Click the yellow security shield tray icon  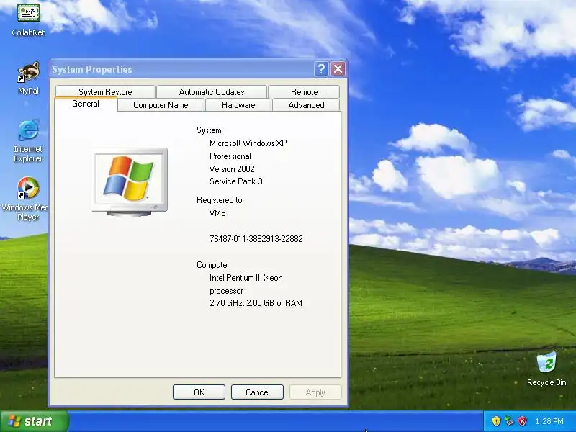click(496, 421)
